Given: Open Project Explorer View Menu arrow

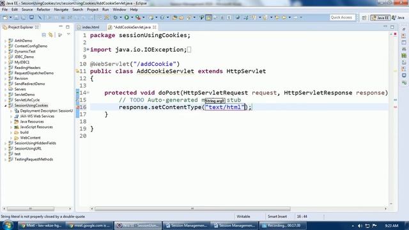Looking at the screenshot, I should [x=68, y=34].
